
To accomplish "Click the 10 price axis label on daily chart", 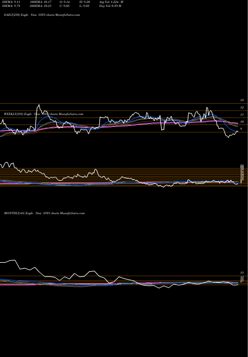I will pos(242,122).
